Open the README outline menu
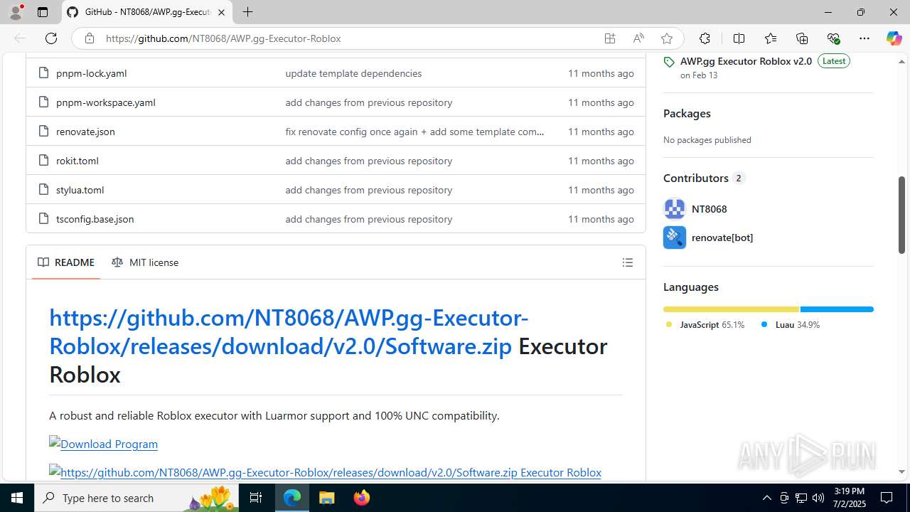 pos(628,262)
